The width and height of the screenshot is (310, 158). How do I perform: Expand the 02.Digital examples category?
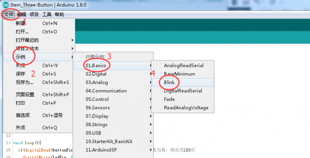pyautogui.click(x=113, y=74)
